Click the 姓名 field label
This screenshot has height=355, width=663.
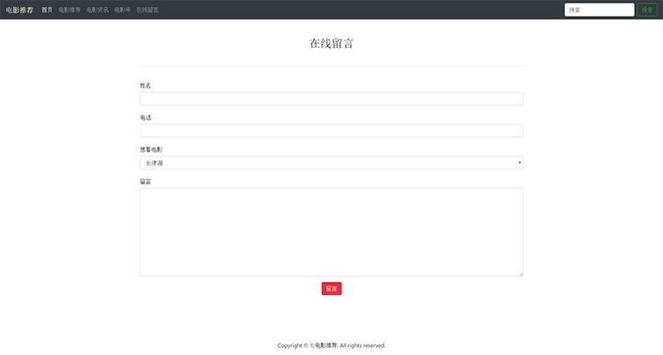point(146,86)
